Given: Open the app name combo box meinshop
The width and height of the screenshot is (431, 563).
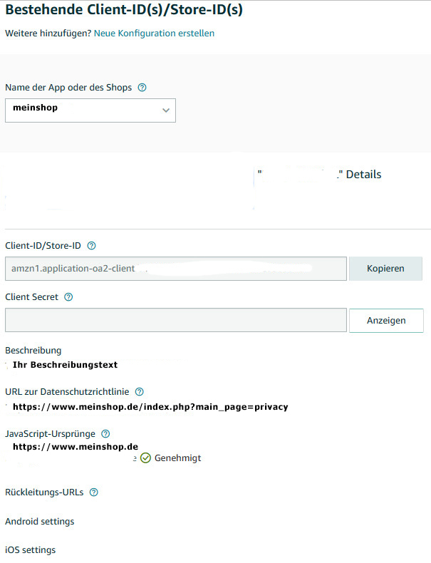Looking at the screenshot, I should point(90,110).
